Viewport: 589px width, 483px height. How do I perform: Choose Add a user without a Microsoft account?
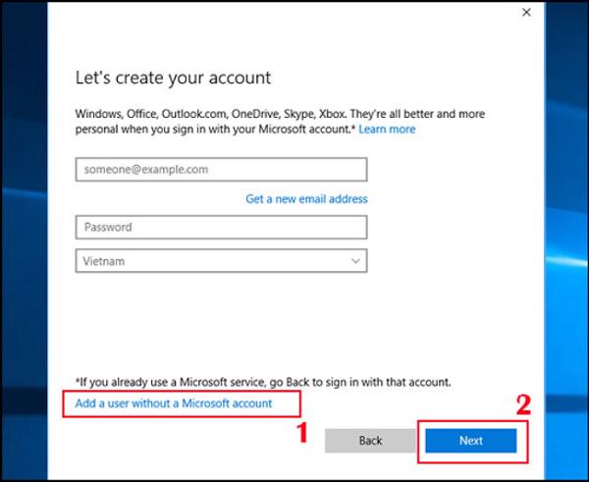coord(174,403)
